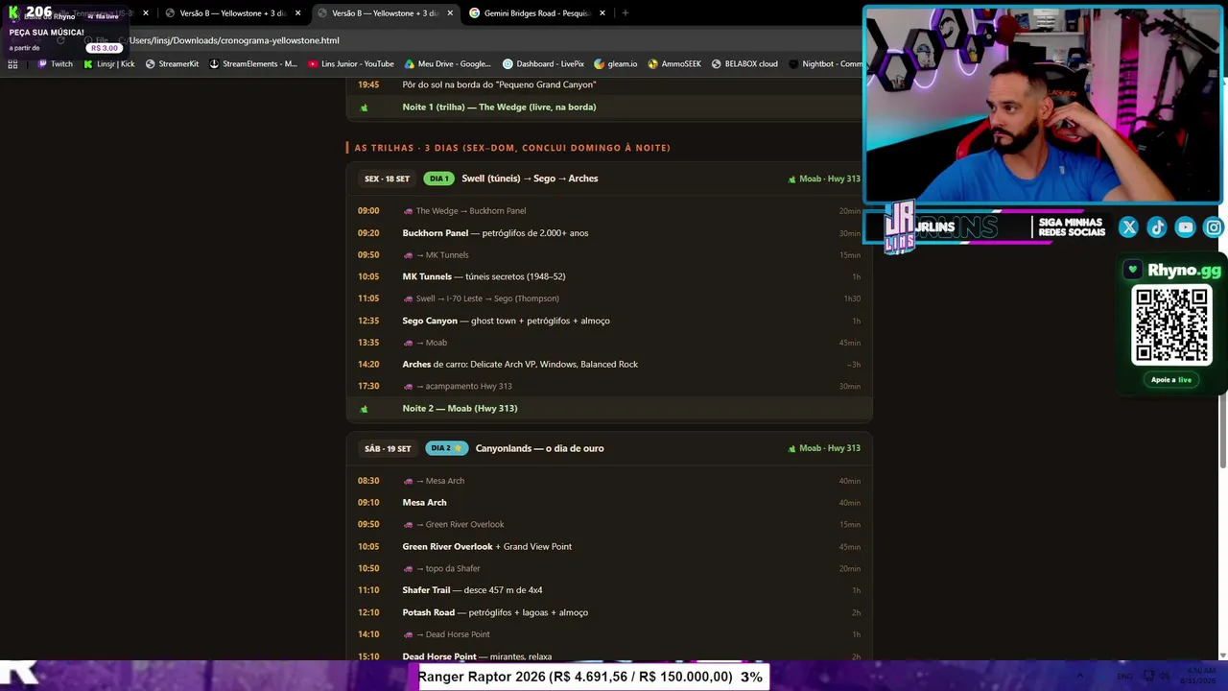Screen dimensions: 1228x691
Task: Click the car icon before → Dead Horse Point
Action: (408, 634)
